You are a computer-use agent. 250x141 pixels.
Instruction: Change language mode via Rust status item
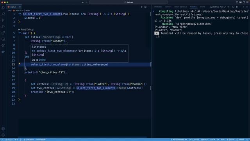[223, 139]
